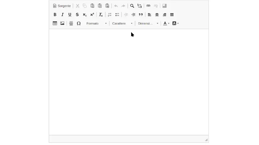
Task: Insert a link with the chain icon
Action: [148, 6]
